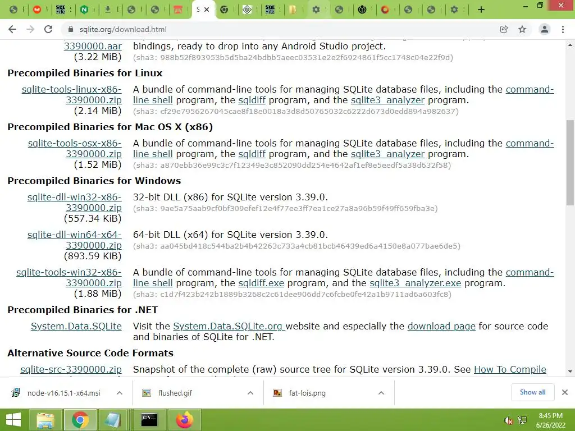Switch to the Chrome logo tab
This screenshot has width=575, height=431.
point(224,10)
